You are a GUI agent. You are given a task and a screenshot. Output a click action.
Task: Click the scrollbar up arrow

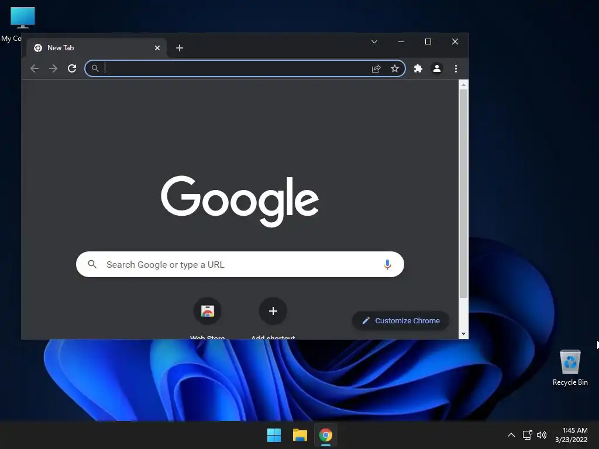tap(463, 85)
